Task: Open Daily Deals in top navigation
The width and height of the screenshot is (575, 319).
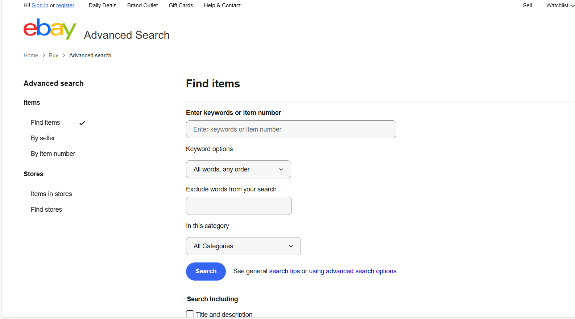Action: 102,5
